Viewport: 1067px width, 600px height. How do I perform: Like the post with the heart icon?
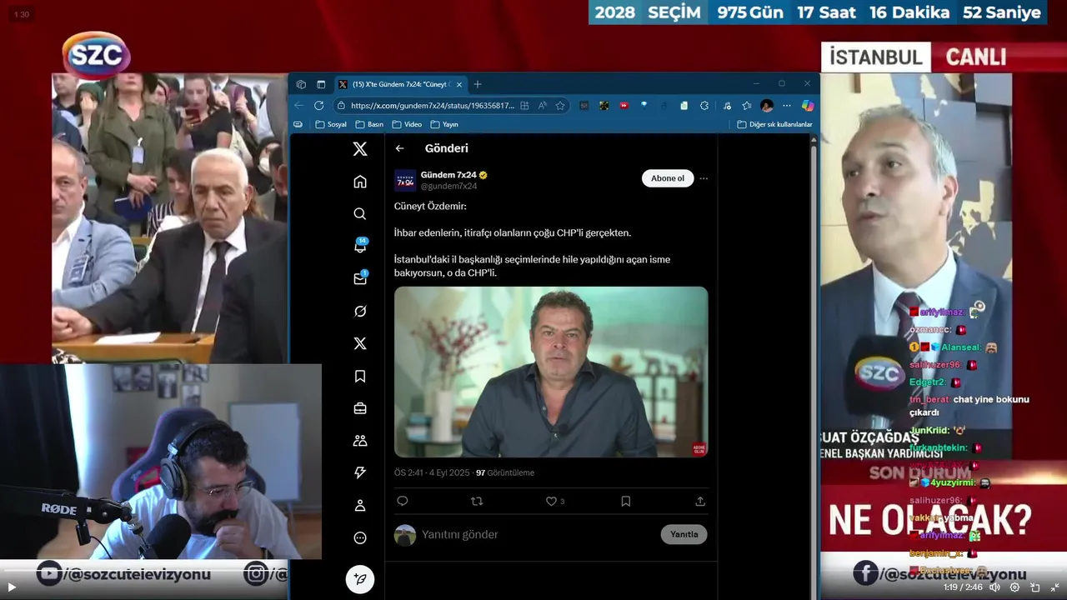click(551, 501)
